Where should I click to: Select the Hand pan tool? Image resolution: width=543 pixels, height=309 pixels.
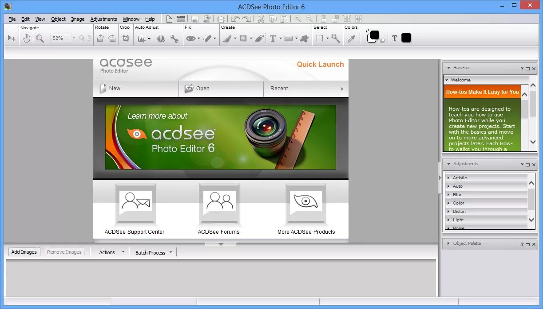(27, 38)
